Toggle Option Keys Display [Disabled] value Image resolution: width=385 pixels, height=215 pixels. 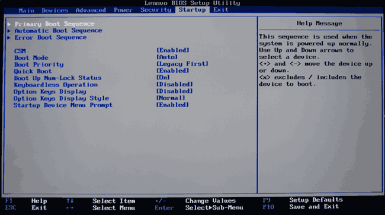tap(175, 91)
